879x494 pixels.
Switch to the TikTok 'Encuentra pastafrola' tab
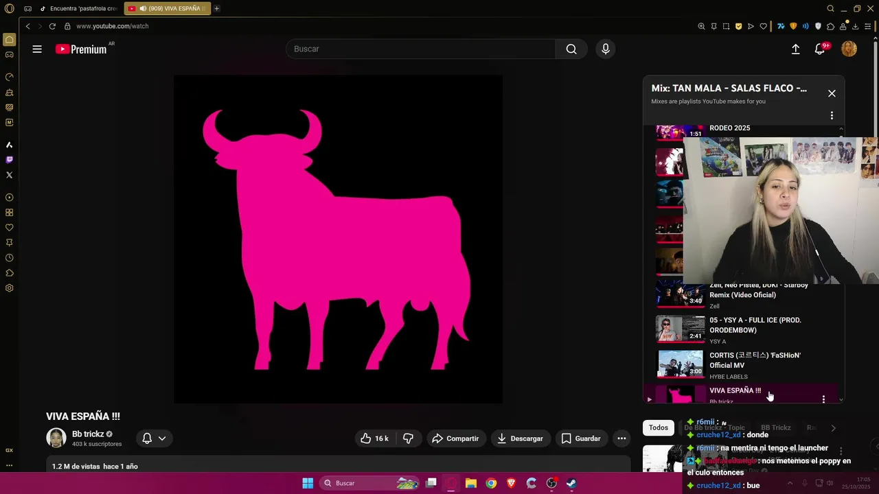[x=78, y=8]
